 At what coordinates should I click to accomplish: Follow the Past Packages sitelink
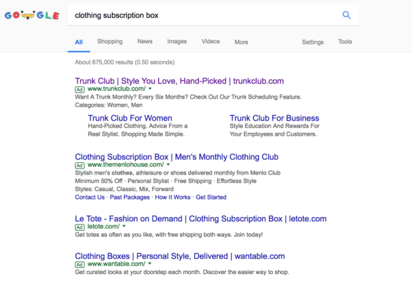pyautogui.click(x=130, y=197)
